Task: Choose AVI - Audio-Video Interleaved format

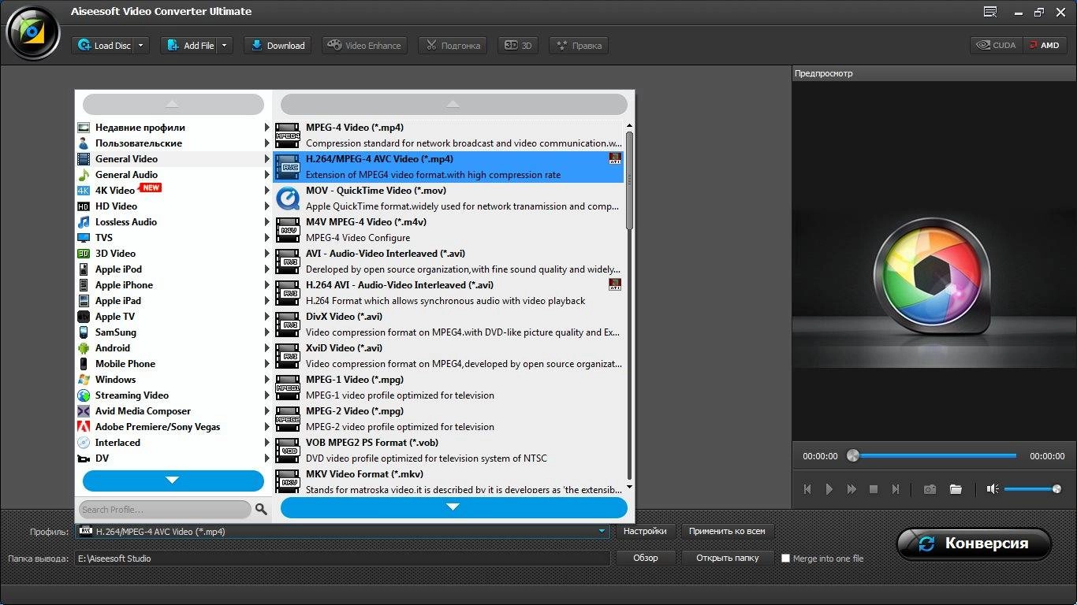Action: click(x=448, y=262)
